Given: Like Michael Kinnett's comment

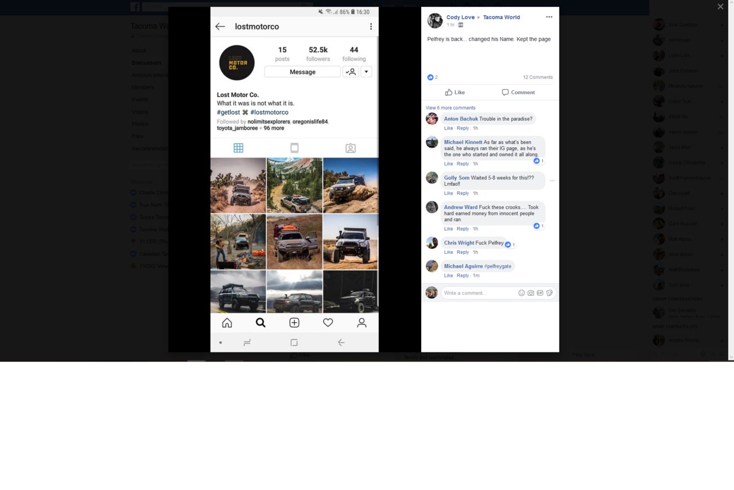Looking at the screenshot, I should 448,164.
